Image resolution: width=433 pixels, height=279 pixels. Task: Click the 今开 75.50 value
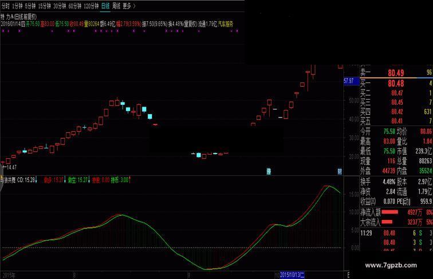tap(389, 132)
